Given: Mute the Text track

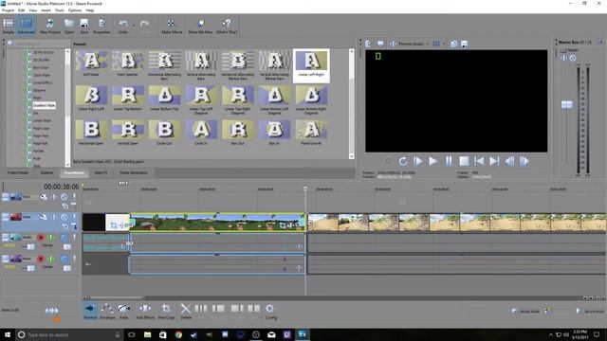Looking at the screenshot, I should [64, 197].
